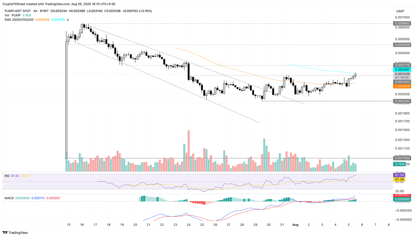Click the RSI indicator label
The height and width of the screenshot is (237, 417).
point(7,176)
